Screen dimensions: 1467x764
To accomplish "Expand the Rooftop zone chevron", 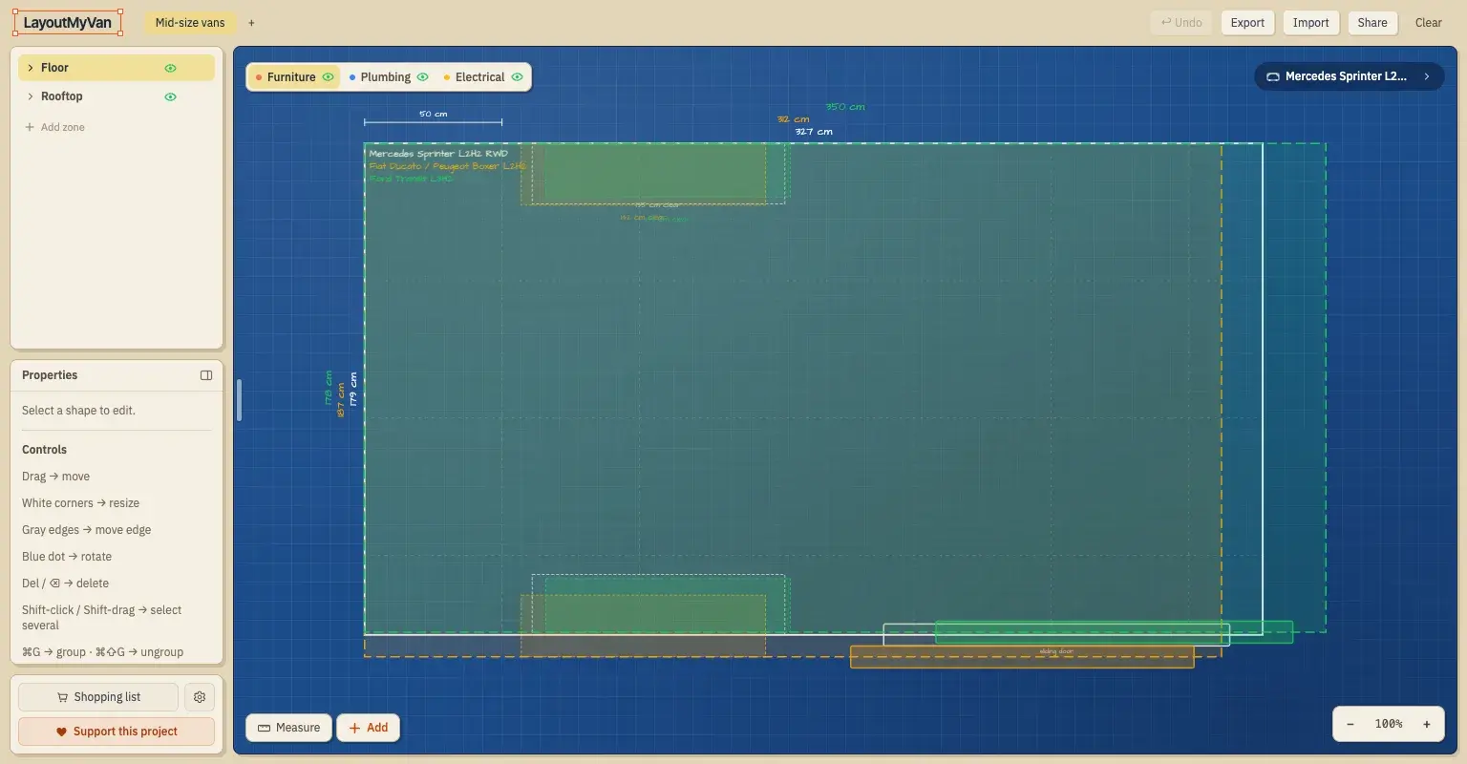I will click(31, 96).
